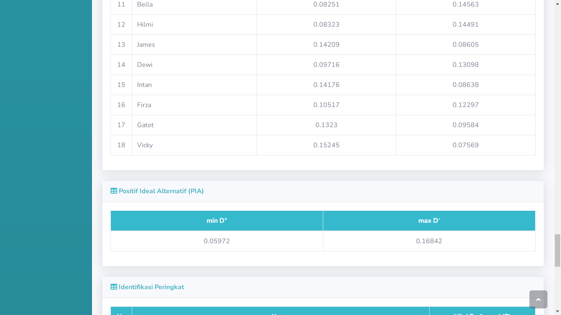
Task: Select Firza's value 0.10517
Action: click(x=326, y=105)
